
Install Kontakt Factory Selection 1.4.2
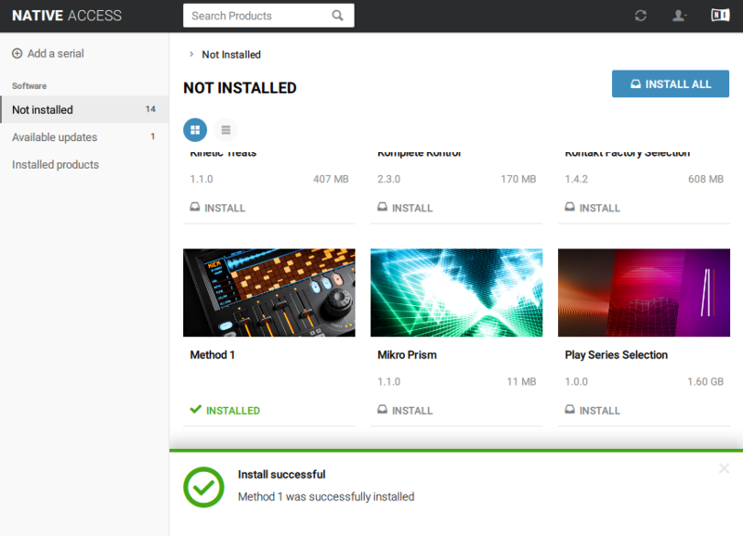pos(593,208)
